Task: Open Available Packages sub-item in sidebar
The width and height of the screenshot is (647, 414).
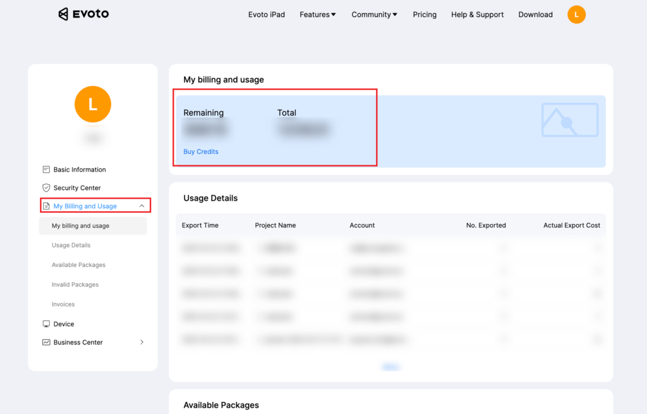Action: [78, 264]
